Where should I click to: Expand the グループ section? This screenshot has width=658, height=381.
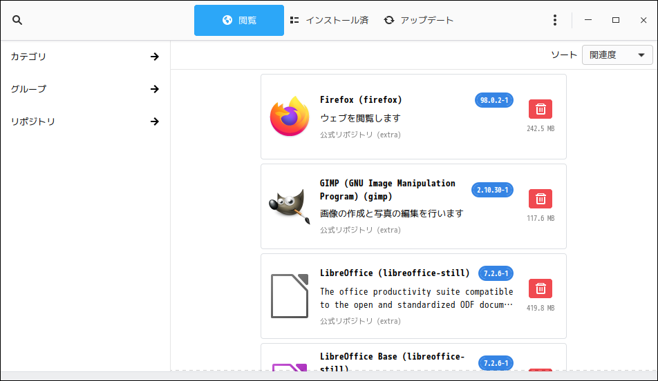point(85,89)
